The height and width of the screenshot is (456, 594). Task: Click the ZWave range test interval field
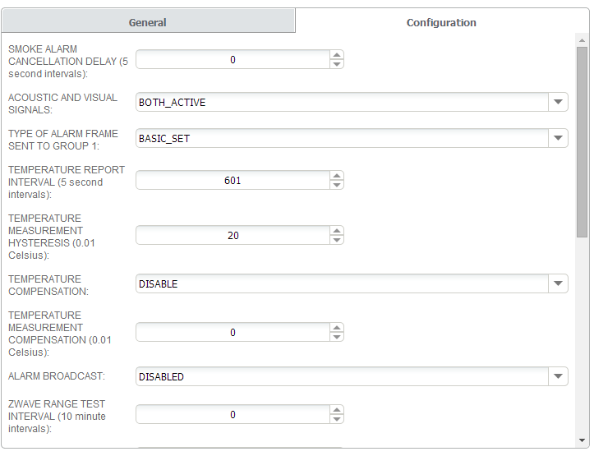pos(233,415)
